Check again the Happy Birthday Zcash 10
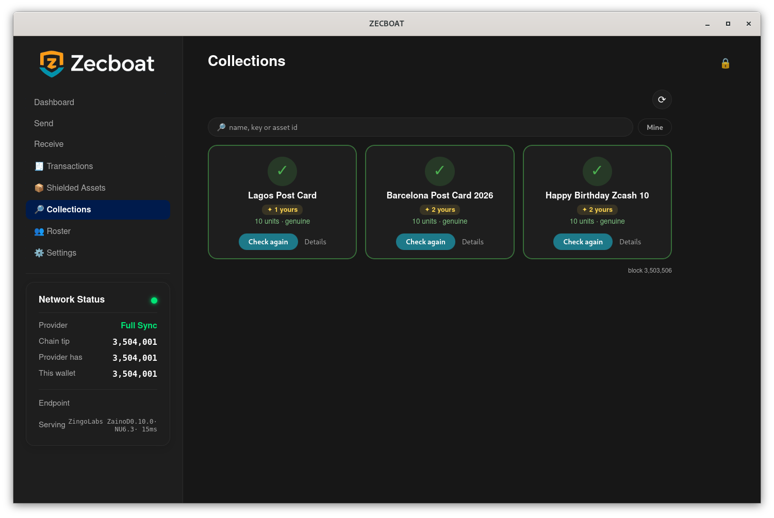The image size is (774, 518). 583,242
